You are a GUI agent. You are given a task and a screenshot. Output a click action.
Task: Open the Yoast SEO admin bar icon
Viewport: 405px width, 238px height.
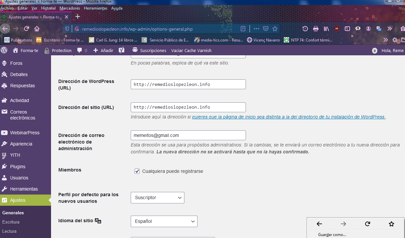(x=121, y=50)
